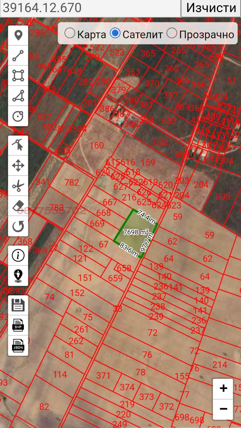Image resolution: width=241 pixels, height=428 pixels.
Task: Select the place marker pin tool
Action: pos(18,36)
